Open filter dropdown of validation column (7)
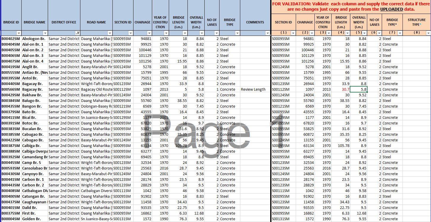This screenshot has height=222, width=431. (400, 33)
